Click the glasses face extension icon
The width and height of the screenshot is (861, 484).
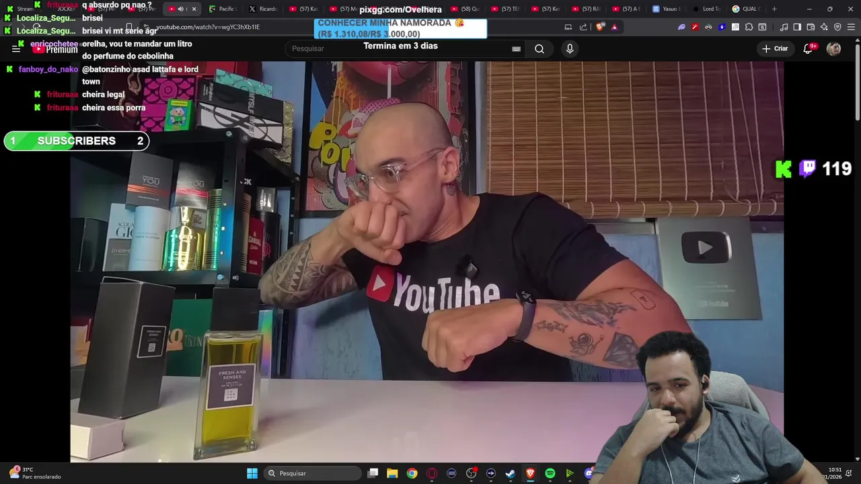click(x=708, y=27)
